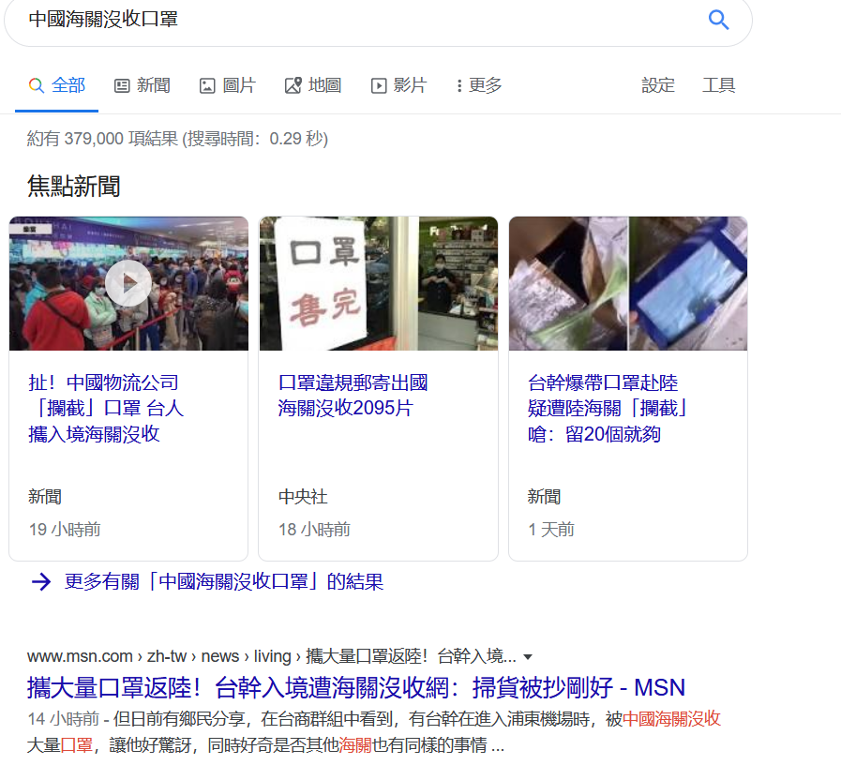This screenshot has height=765, width=841.
Task: Select the 全部 tab with magnifier icon
Action: click(57, 85)
